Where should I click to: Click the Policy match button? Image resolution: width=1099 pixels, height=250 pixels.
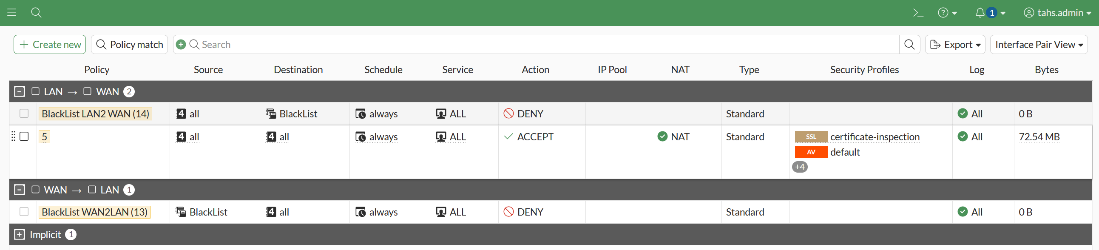click(129, 44)
